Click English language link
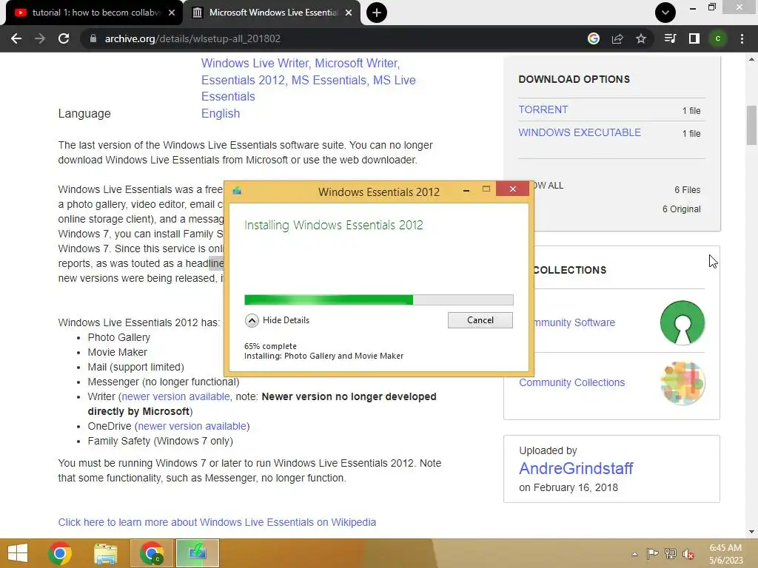 (221, 113)
